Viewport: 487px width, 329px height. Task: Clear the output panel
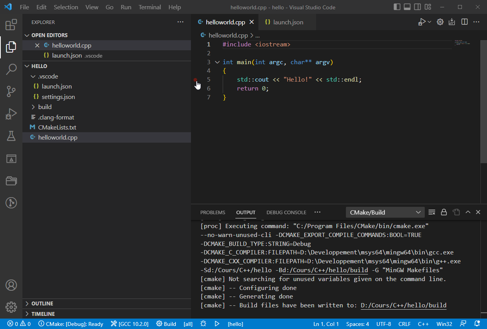pyautogui.click(x=432, y=212)
